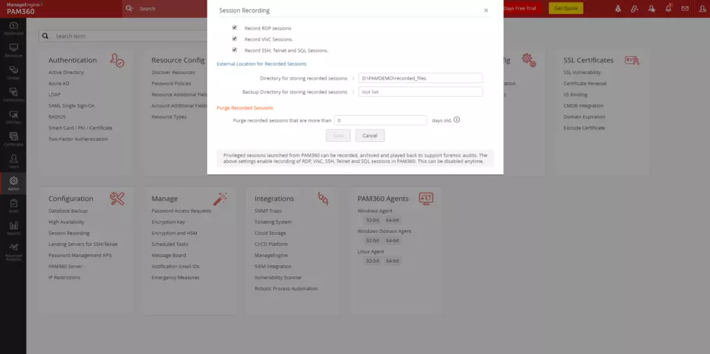The height and width of the screenshot is (354, 710).
Task: Click the Manage magic wand icon
Action: pyautogui.click(x=220, y=199)
